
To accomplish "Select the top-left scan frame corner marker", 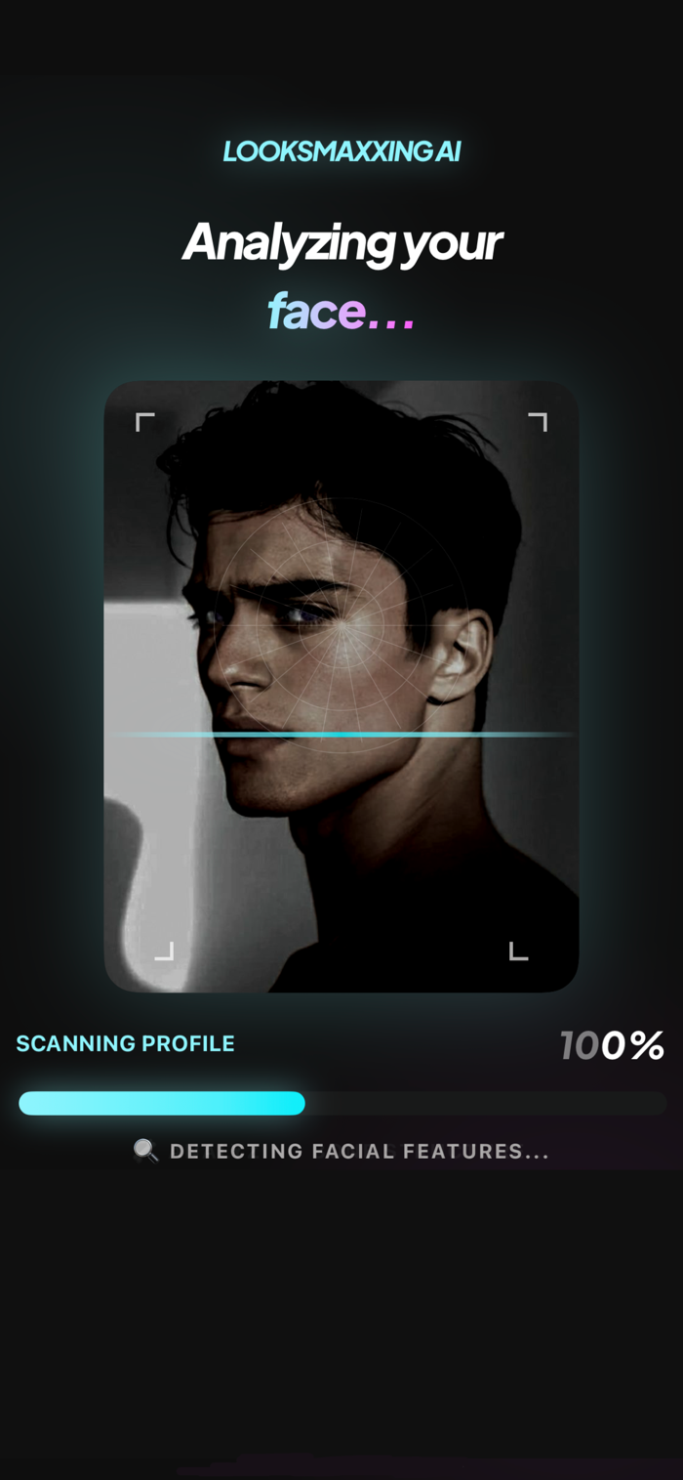I will [x=144, y=421].
